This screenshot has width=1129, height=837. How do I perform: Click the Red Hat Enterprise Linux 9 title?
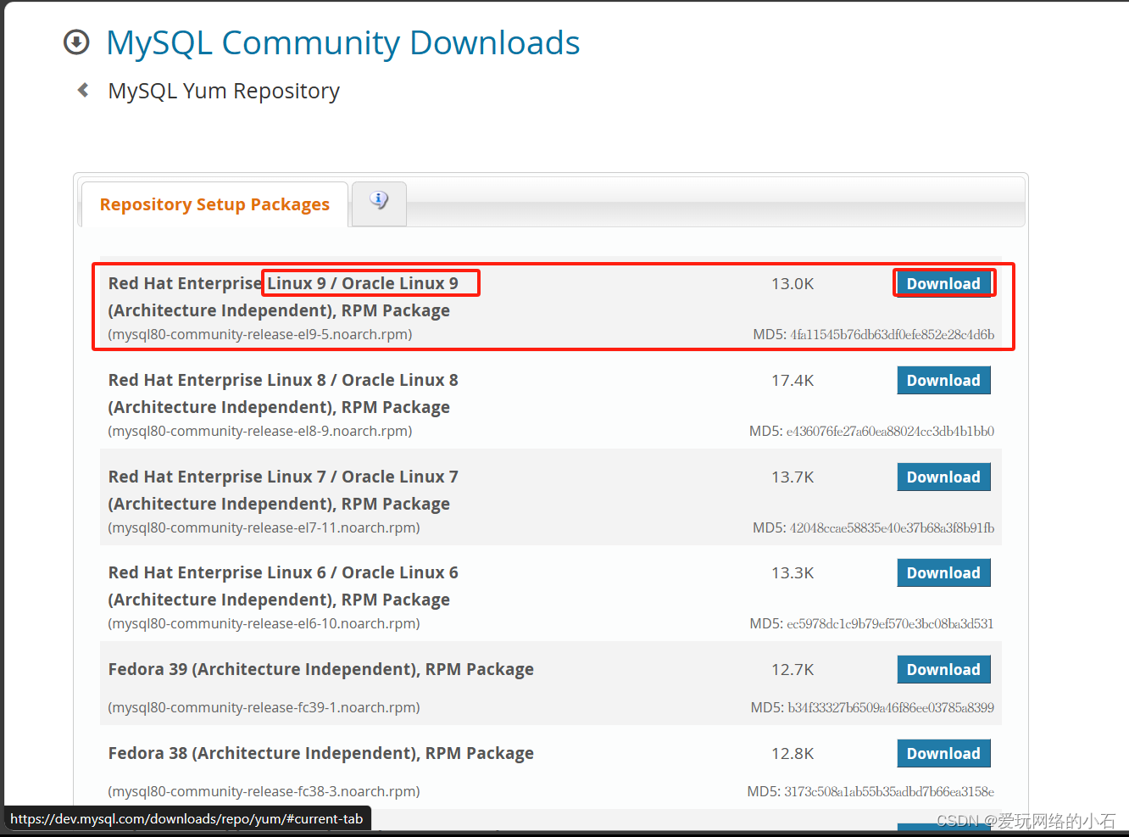pyautogui.click(x=283, y=297)
